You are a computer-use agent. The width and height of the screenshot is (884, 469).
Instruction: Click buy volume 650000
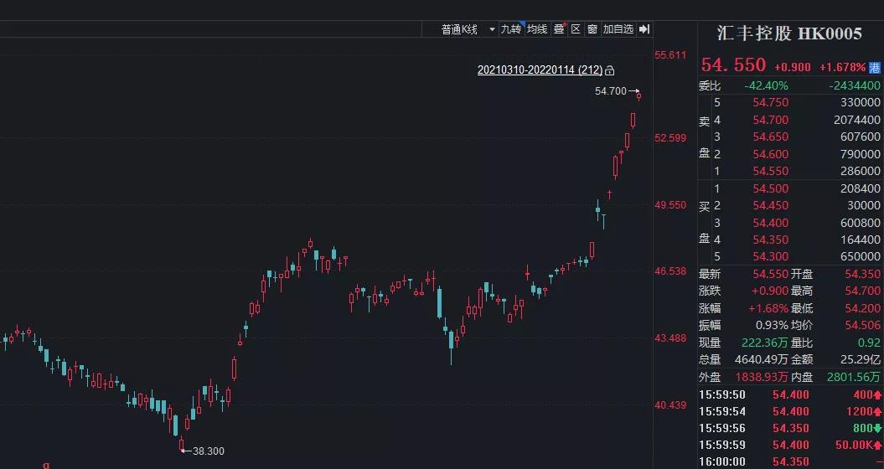click(x=860, y=256)
